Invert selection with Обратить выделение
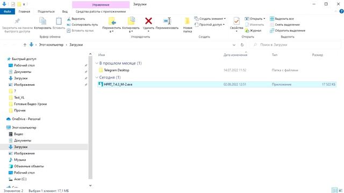The height and width of the screenshot is (193, 344). tap(288, 31)
